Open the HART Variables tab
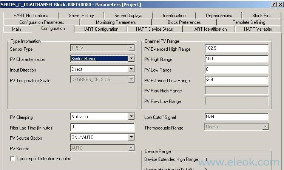This screenshot has width=284, height=170. coord(258,29)
